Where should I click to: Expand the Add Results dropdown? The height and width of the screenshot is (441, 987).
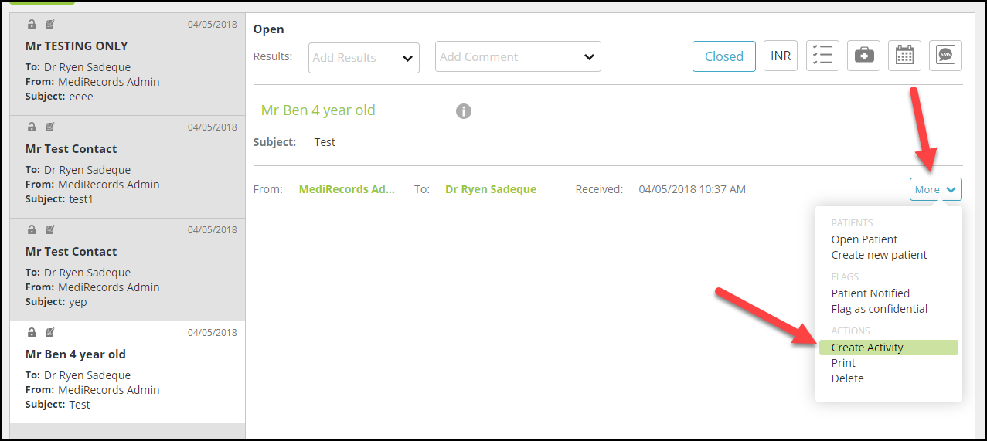point(364,58)
